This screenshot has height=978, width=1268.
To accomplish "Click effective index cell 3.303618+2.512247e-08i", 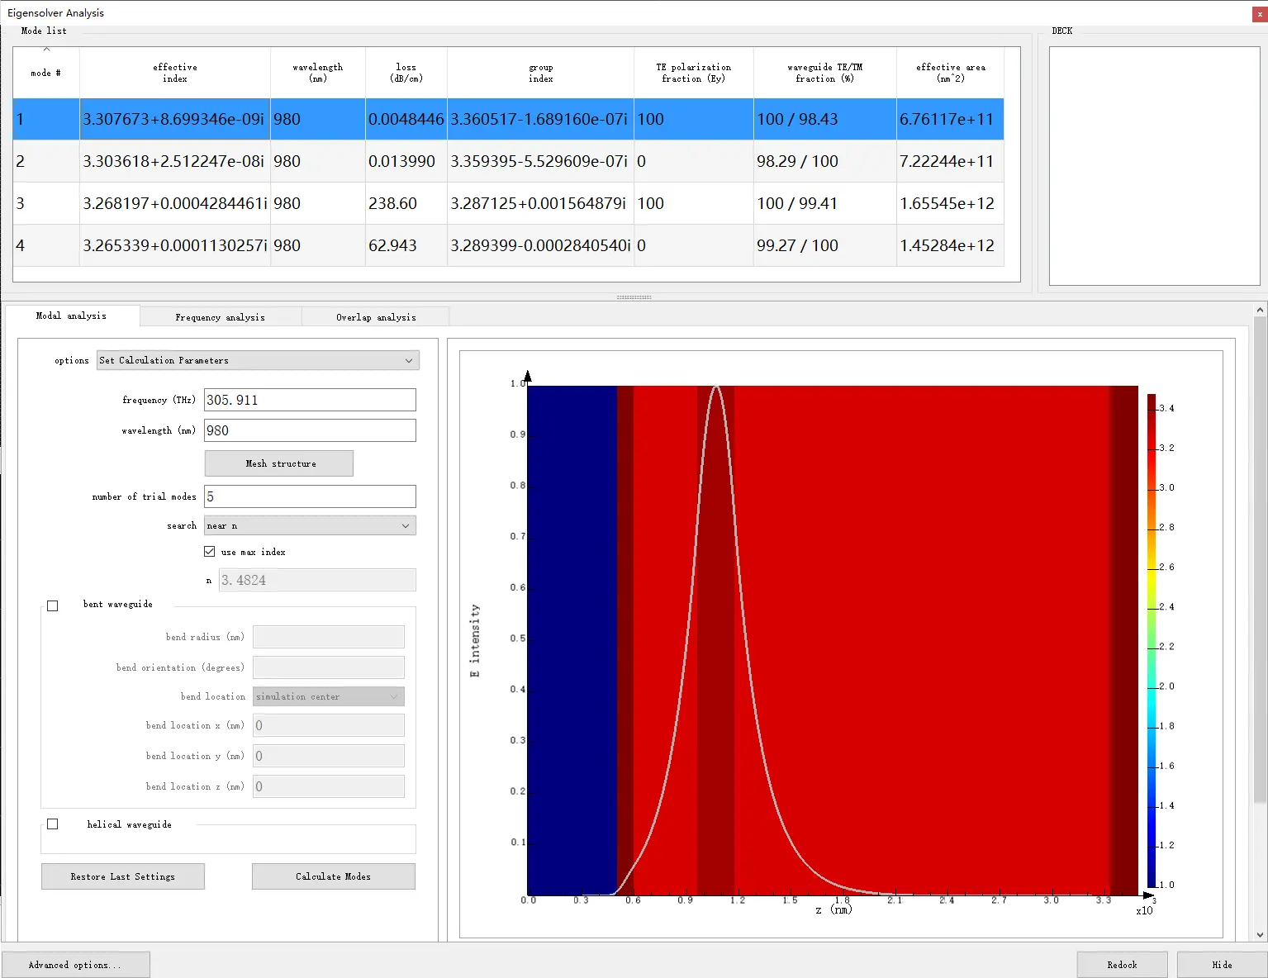I will (175, 161).
